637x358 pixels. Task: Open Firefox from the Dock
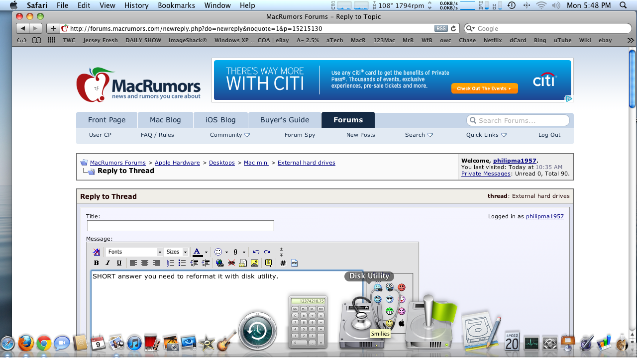[x=26, y=343]
